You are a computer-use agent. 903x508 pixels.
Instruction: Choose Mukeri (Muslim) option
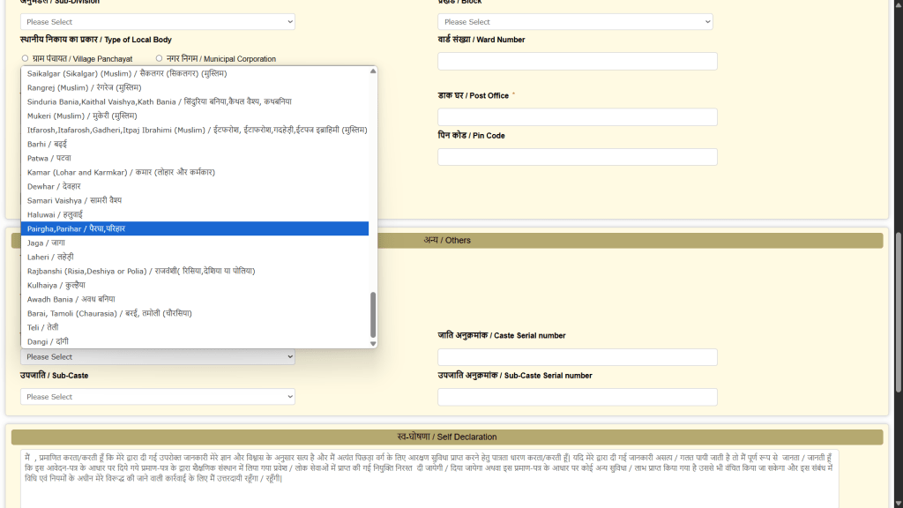point(195,116)
